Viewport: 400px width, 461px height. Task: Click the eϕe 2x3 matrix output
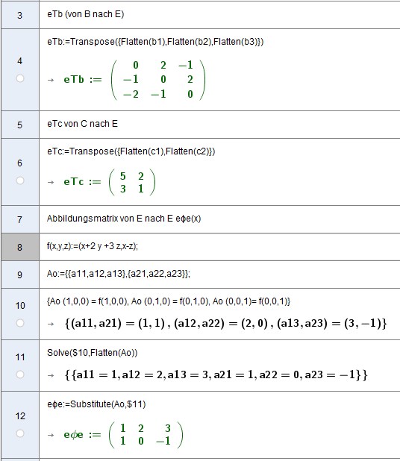(x=146, y=435)
